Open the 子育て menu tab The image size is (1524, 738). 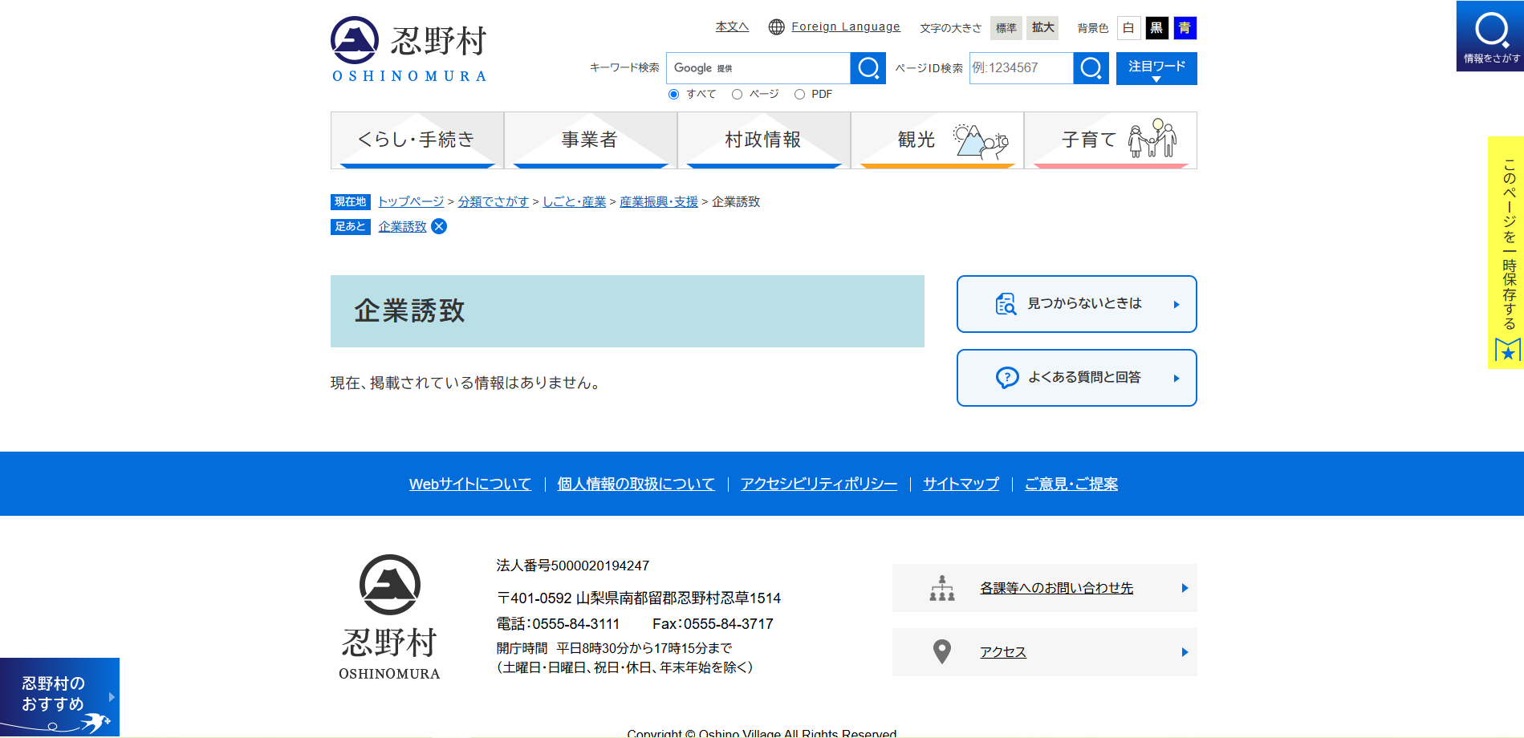click(x=1111, y=140)
